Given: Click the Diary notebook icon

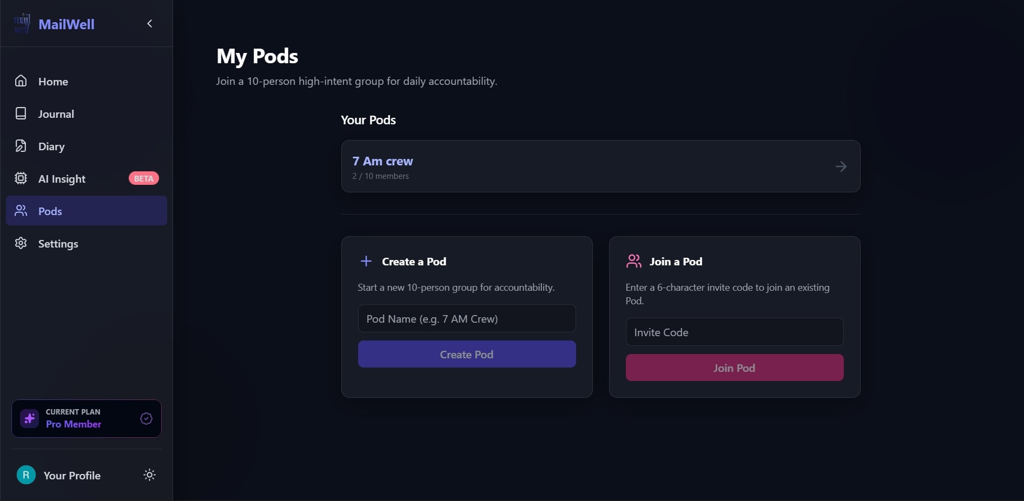Looking at the screenshot, I should (21, 146).
